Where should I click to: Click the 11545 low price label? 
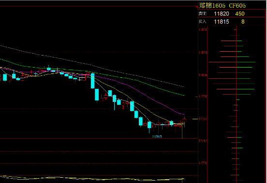click(x=157, y=137)
